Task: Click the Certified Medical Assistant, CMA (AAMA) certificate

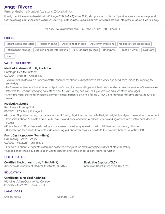Action: tap(31, 162)
